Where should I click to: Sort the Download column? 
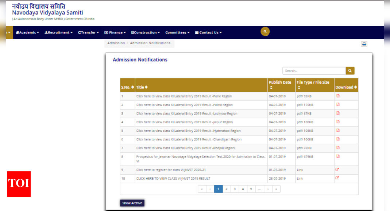click(x=345, y=87)
